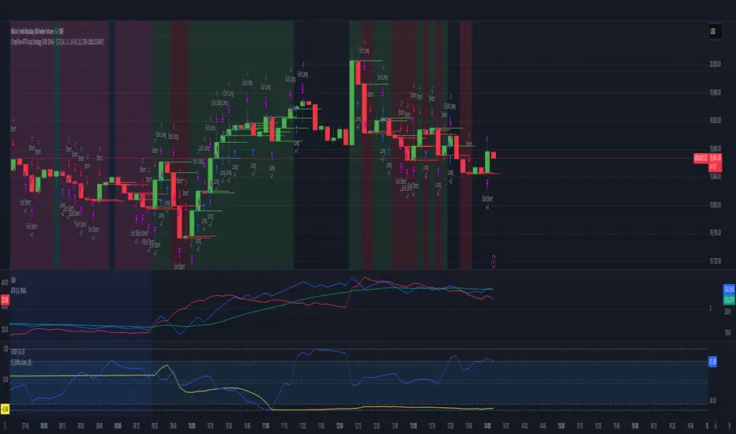Click the Micro E-mini Nasdaq-100 Futures symbol title
736x434 pixels.
point(37,32)
